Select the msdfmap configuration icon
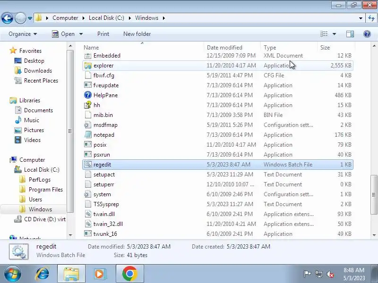 point(88,125)
